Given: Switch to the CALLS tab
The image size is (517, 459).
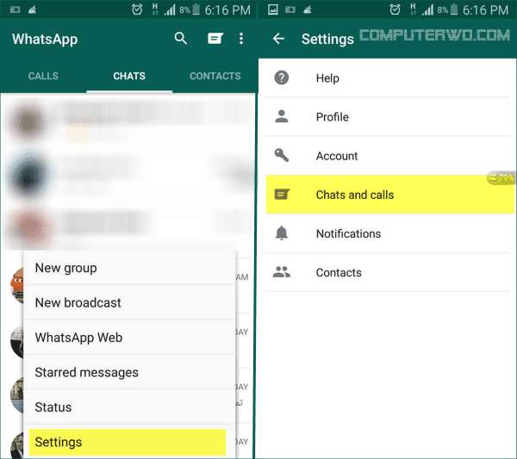Looking at the screenshot, I should click(x=43, y=76).
